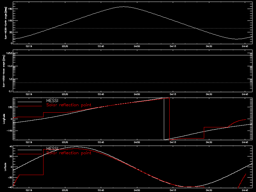Click 04:30 time label under Noon angle plot

(x=209, y=94)
